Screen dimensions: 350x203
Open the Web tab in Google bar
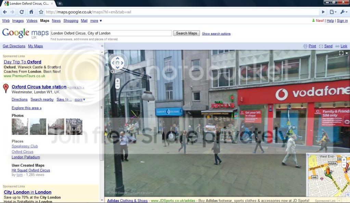click(6, 21)
